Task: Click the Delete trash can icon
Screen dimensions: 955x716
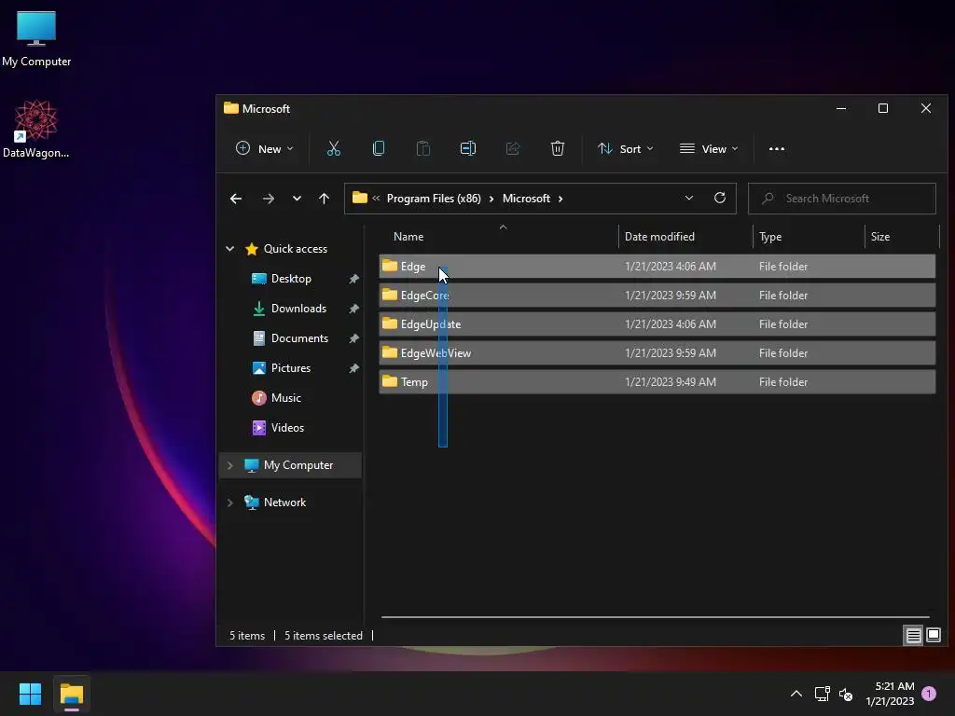Action: 558,148
